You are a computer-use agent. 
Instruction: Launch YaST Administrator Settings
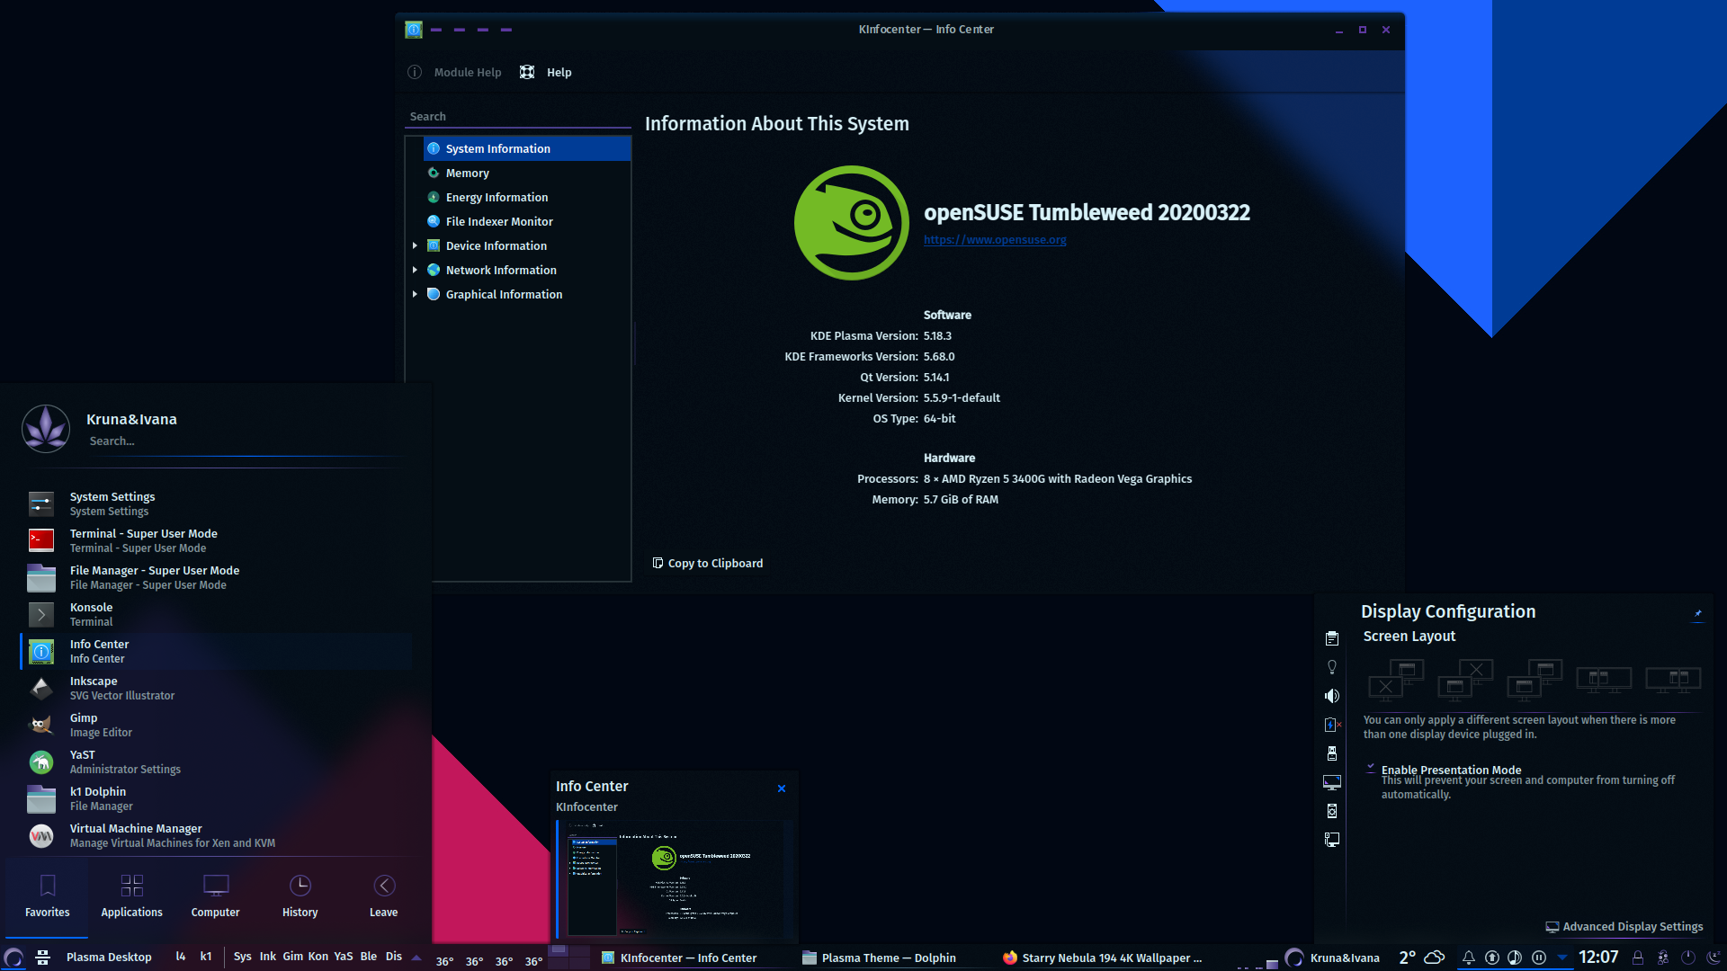click(216, 762)
